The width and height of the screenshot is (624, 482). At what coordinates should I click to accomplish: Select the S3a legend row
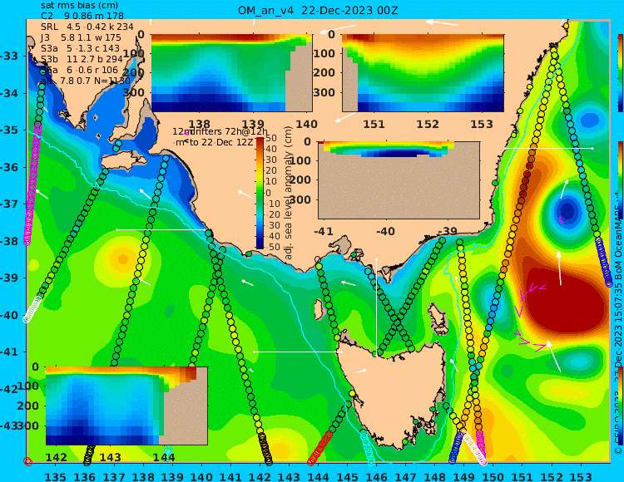click(81, 48)
